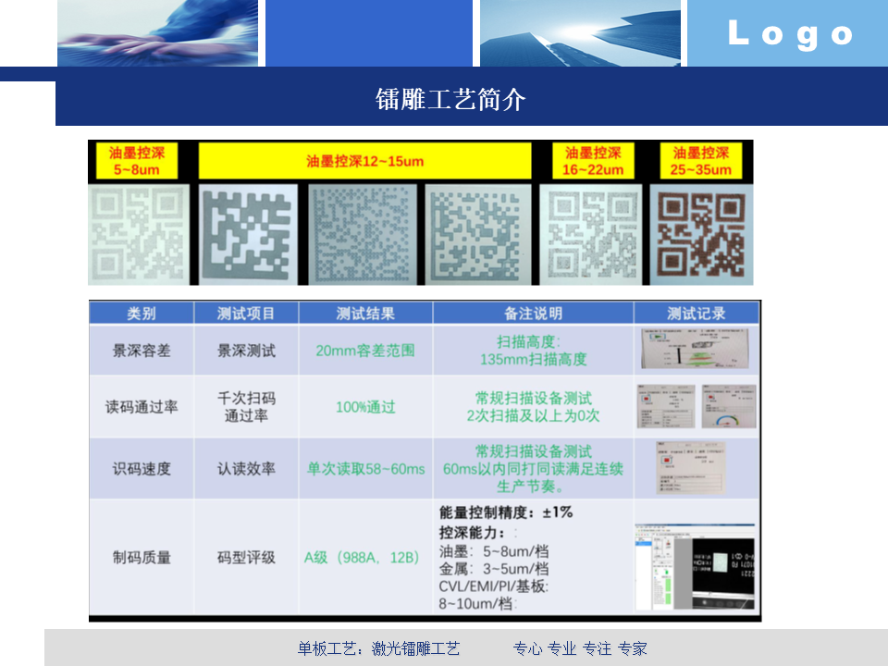Click the footer text 单板工艺：激光镭雕工艺
888x666 pixels.
379,648
